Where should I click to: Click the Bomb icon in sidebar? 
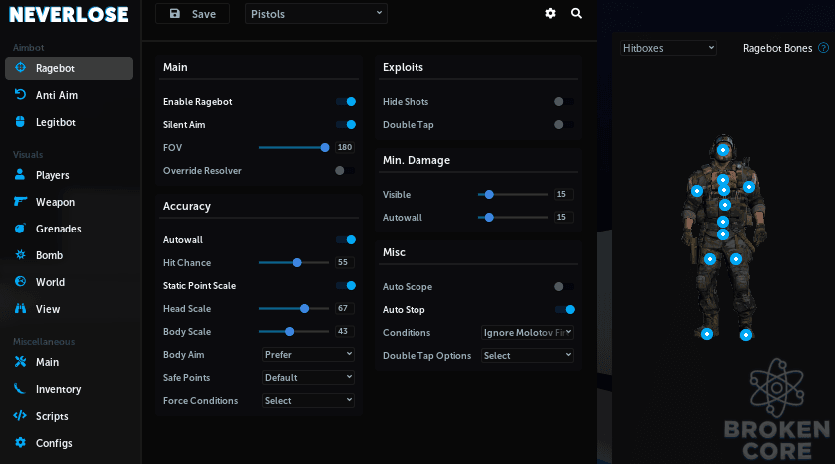coord(20,254)
